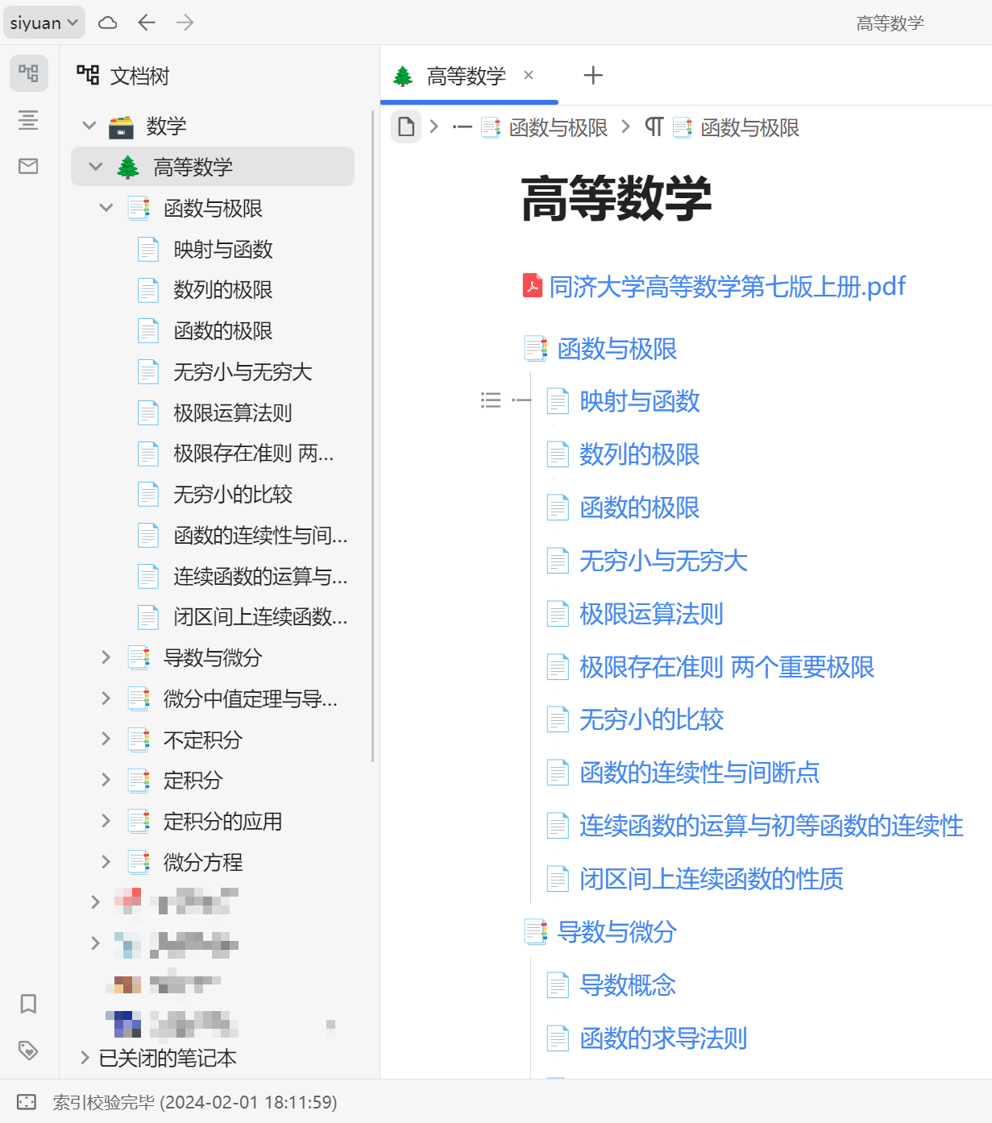Select the 高等数学 tab
The image size is (992, 1123).
pos(466,75)
